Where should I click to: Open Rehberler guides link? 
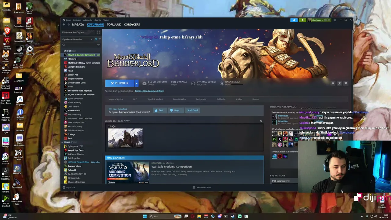point(221,99)
